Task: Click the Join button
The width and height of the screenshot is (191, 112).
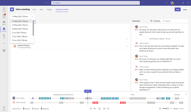Action: tap(178, 10)
